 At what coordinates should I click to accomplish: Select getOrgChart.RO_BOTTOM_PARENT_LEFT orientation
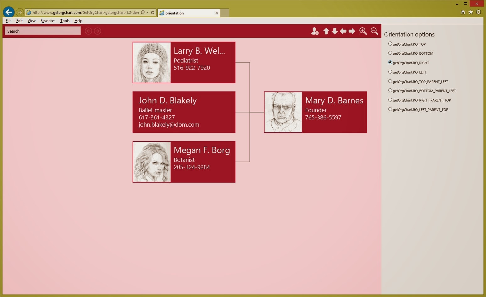pyautogui.click(x=390, y=91)
